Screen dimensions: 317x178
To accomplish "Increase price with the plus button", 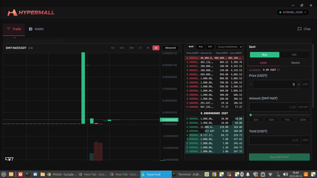I will pos(299,84).
